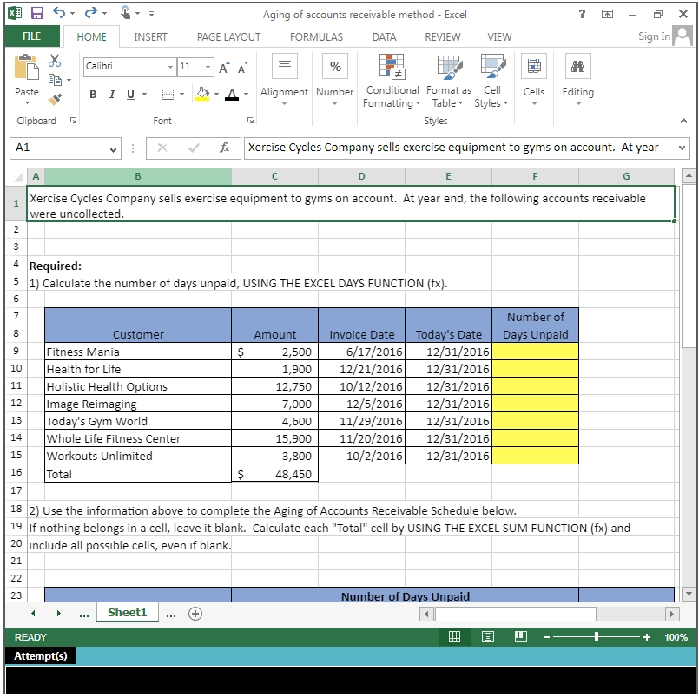This screenshot has width=699, height=697.
Task: Switch to the FORMULAS ribbon tab
Action: click(x=316, y=36)
